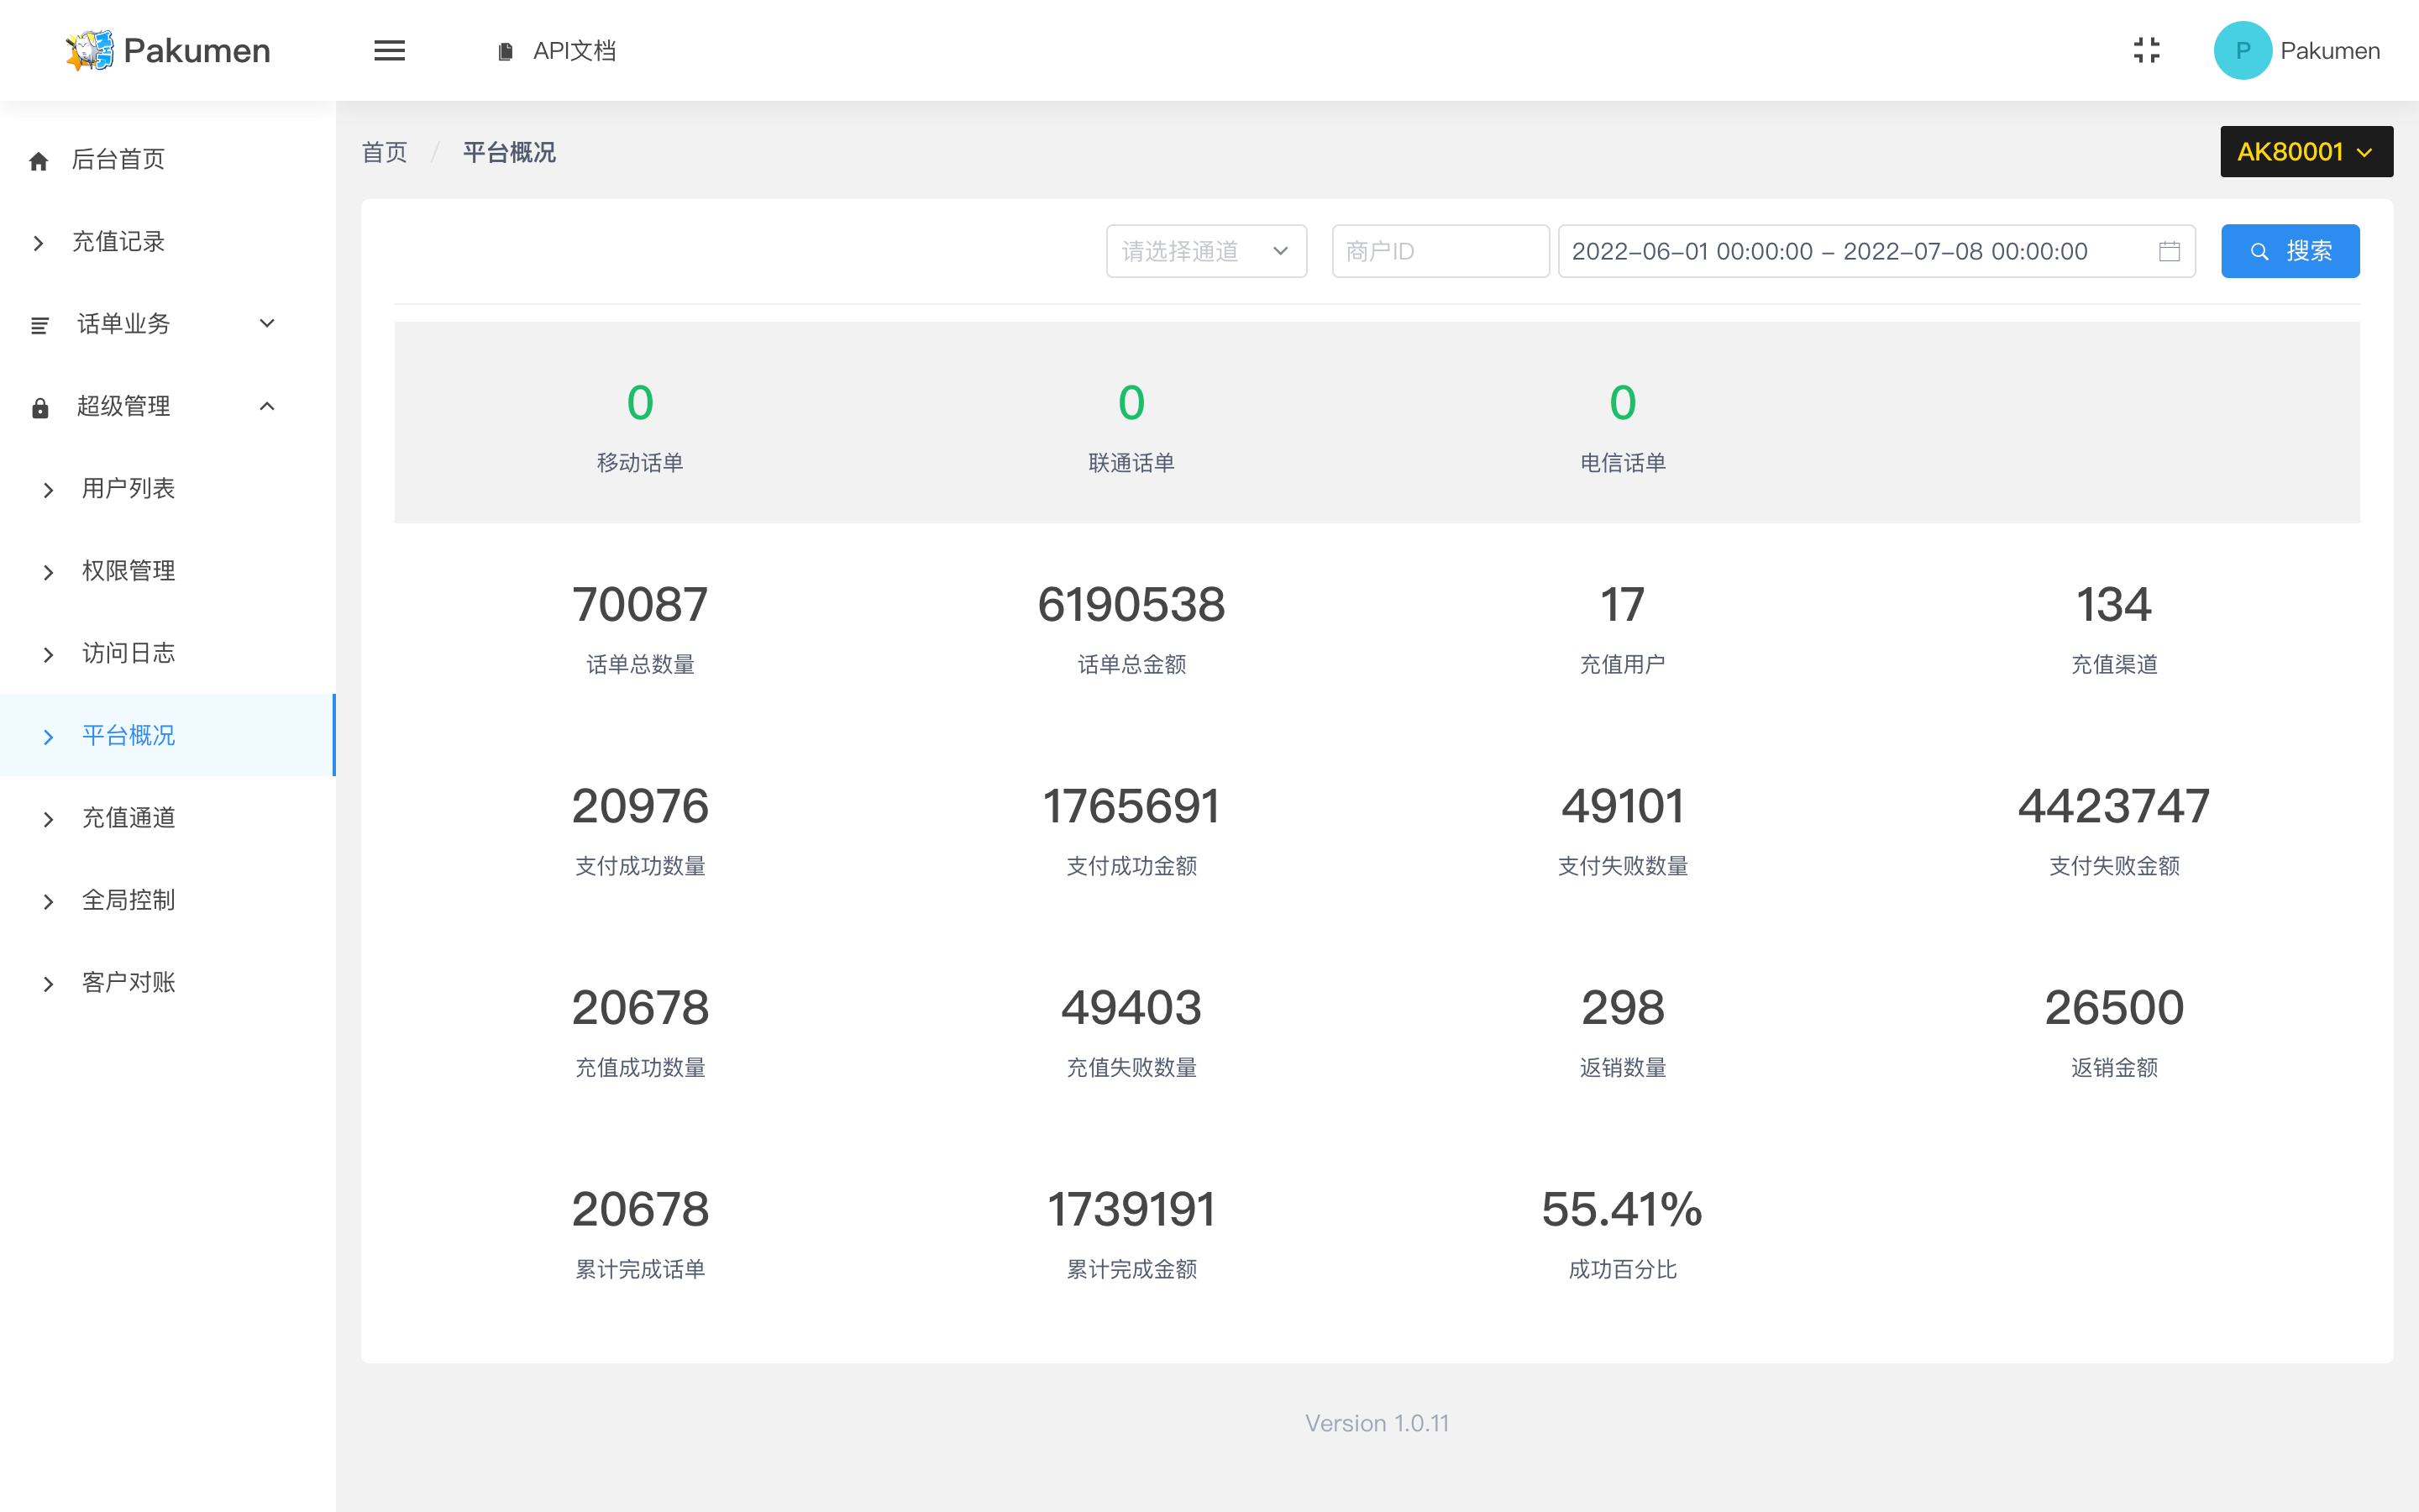Click the list icon beside 话单业务
The width and height of the screenshot is (2419, 1512).
(x=40, y=325)
